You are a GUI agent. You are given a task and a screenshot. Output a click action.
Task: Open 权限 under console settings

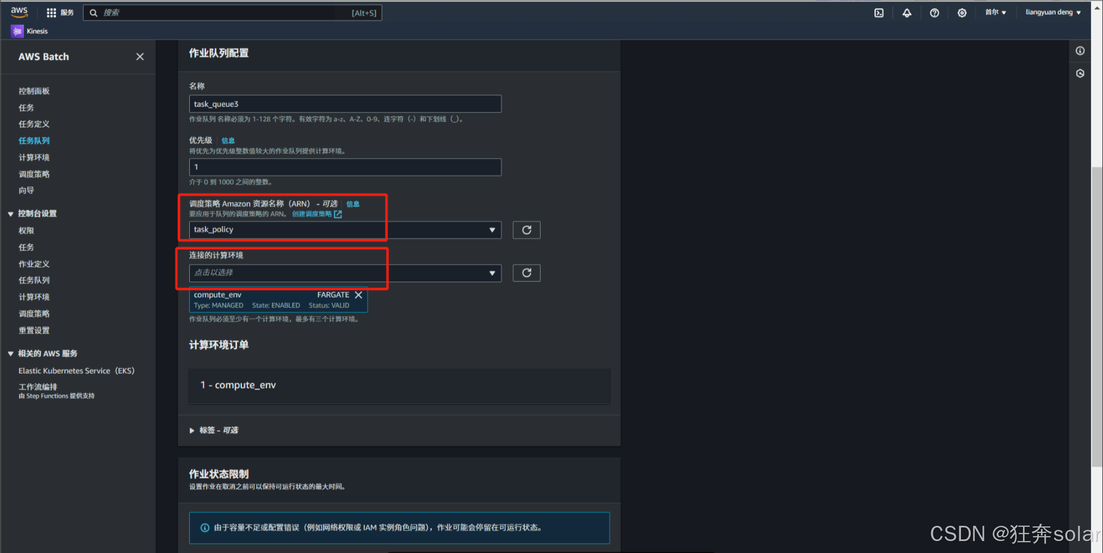point(26,231)
